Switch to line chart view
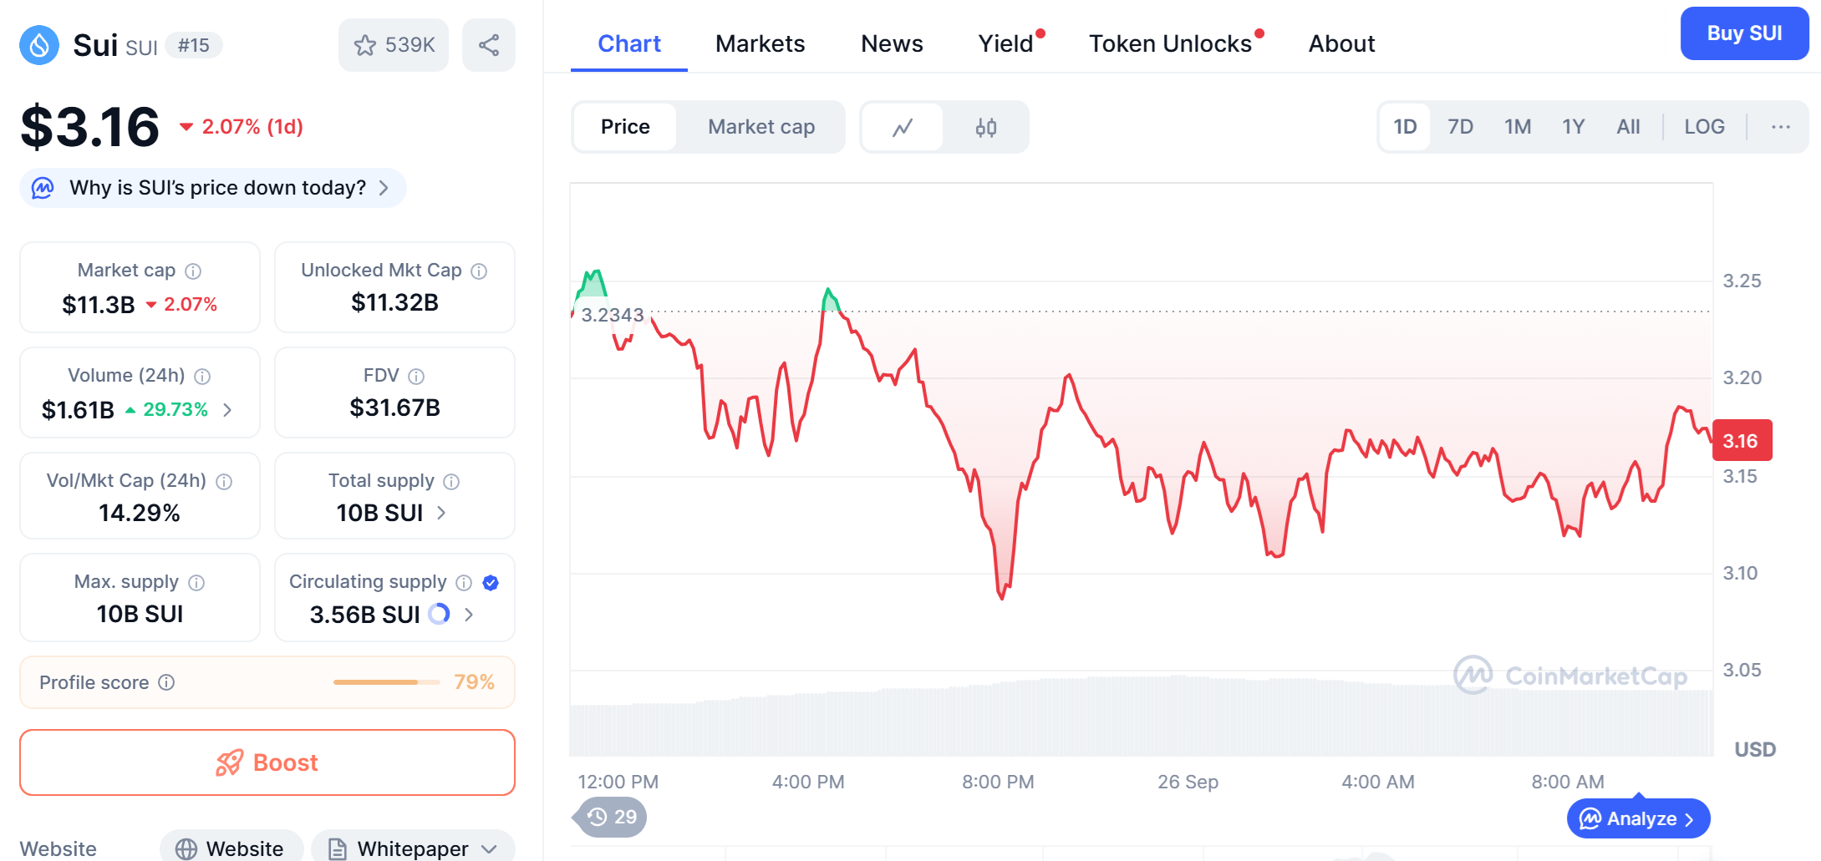Viewport: 1821px width, 861px height. (903, 127)
